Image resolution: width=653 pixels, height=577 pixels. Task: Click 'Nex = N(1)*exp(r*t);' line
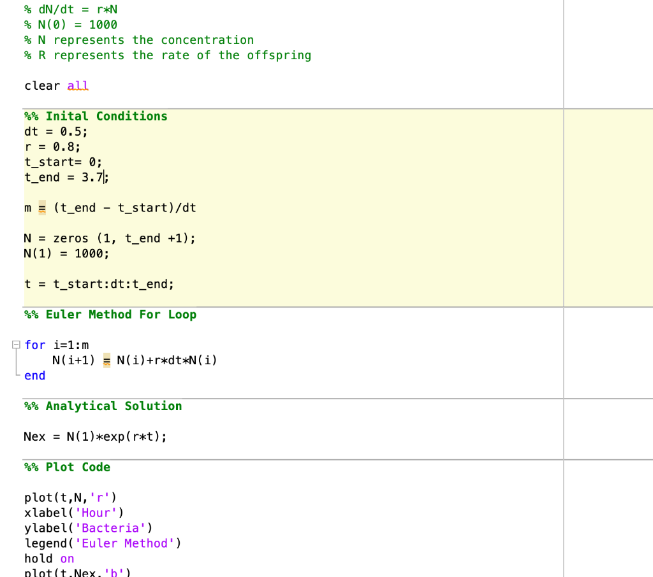(95, 436)
